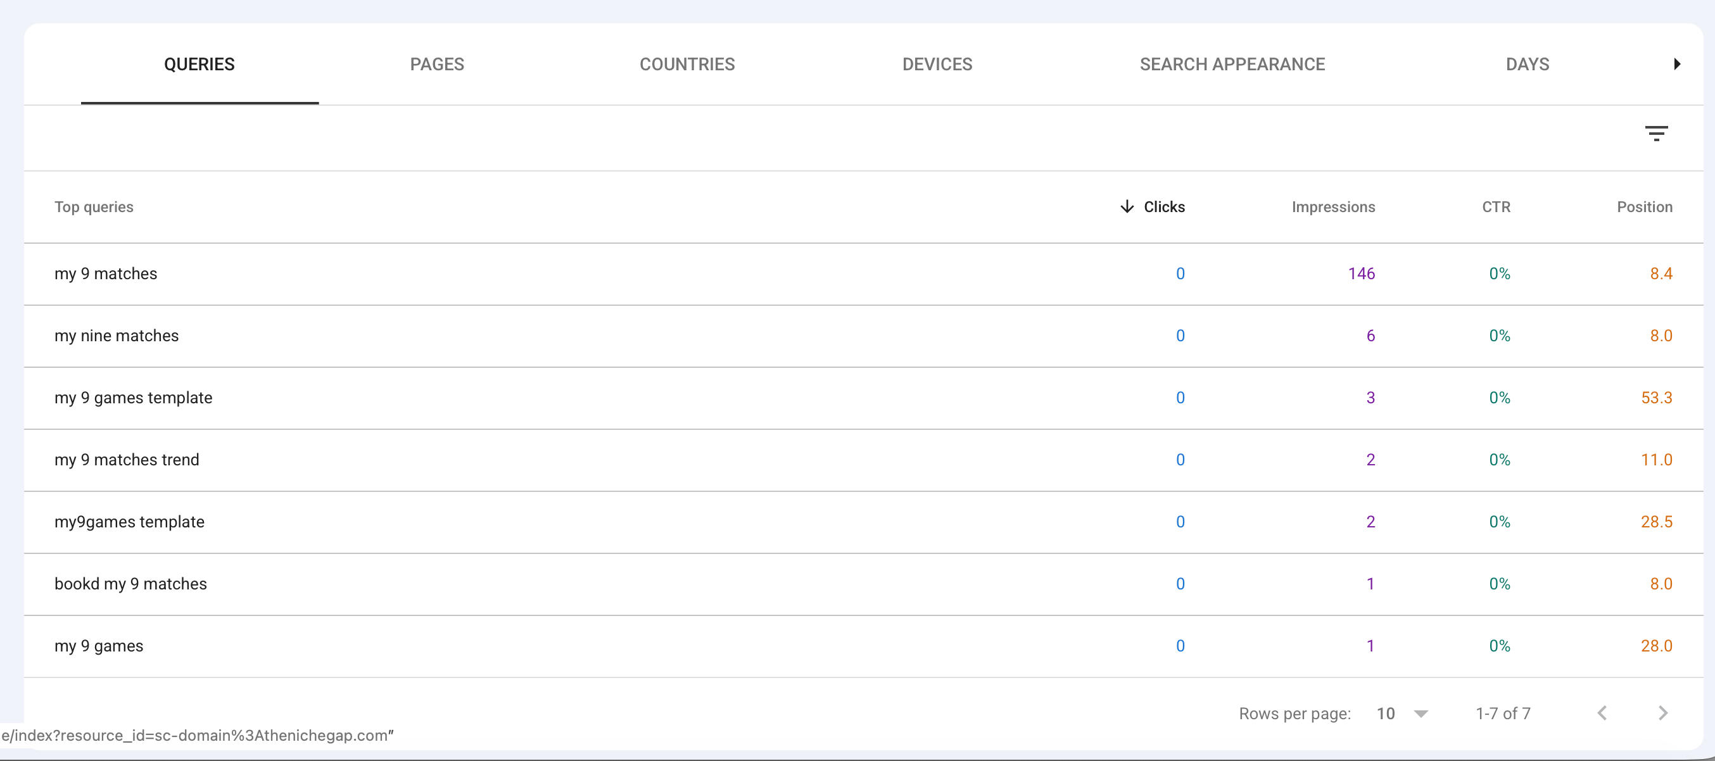Click the 146 impressions value
The image size is (1715, 761).
(x=1362, y=274)
